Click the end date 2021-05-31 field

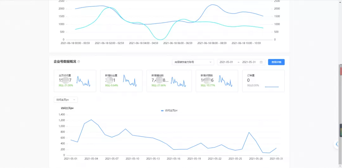249,62
